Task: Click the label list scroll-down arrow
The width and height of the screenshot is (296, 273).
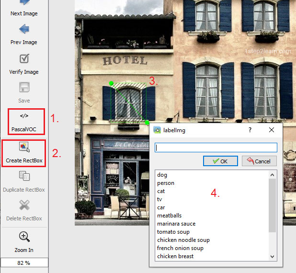Action: tap(273, 257)
